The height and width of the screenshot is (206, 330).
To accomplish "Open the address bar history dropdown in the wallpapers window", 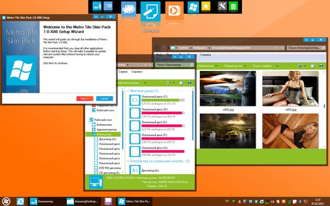I will (277, 48).
